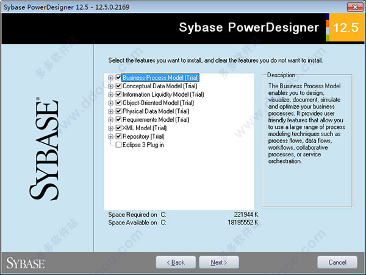366x275 pixels.
Task: Select the Requirements Model (Trial) label
Action: 156,119
